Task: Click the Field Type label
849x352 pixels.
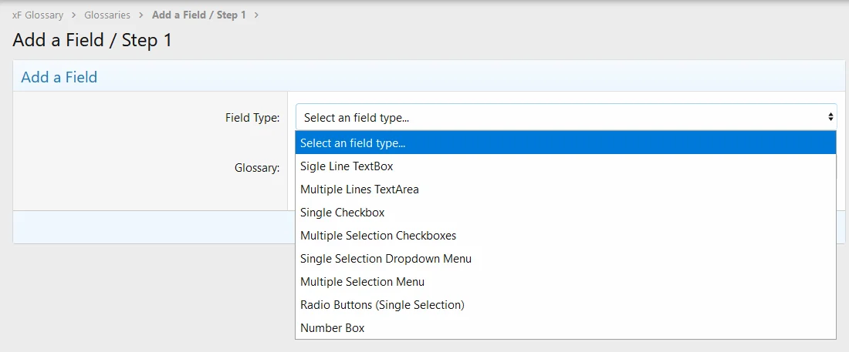Action: [x=252, y=118]
